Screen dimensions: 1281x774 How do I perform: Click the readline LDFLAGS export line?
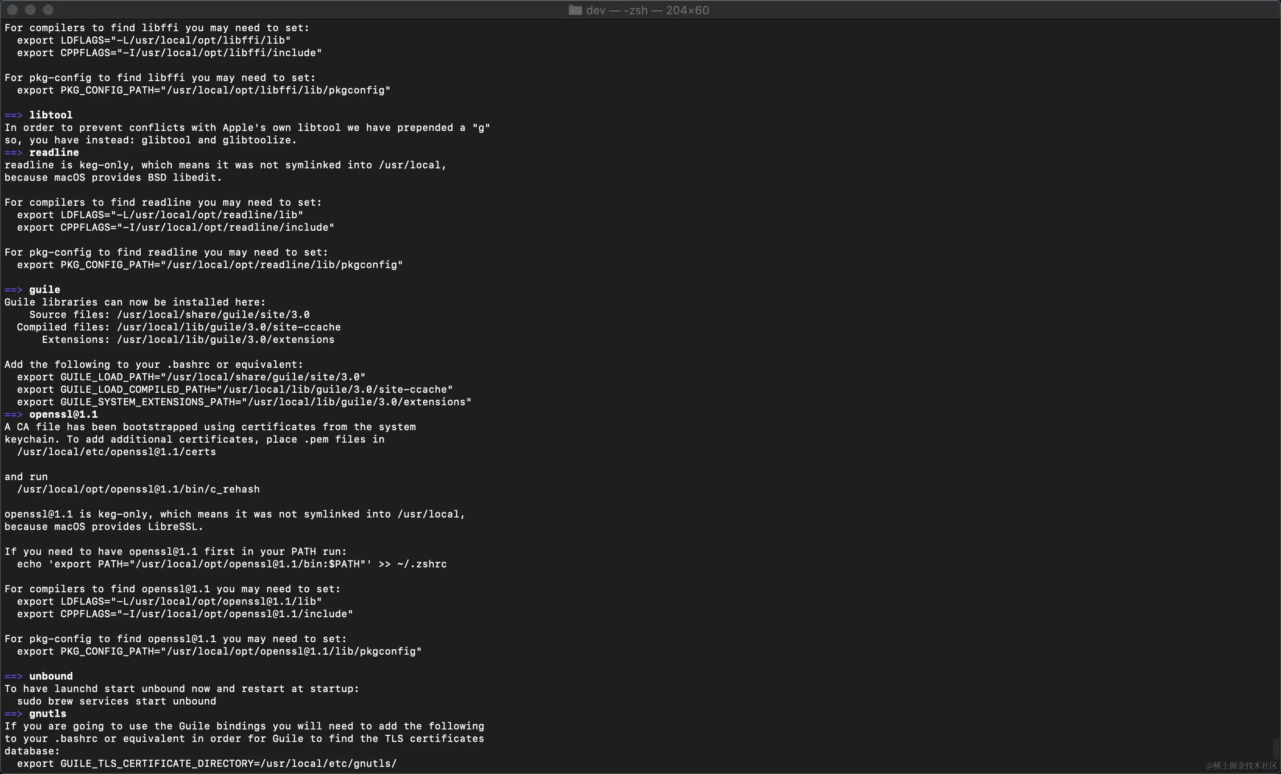pos(160,215)
